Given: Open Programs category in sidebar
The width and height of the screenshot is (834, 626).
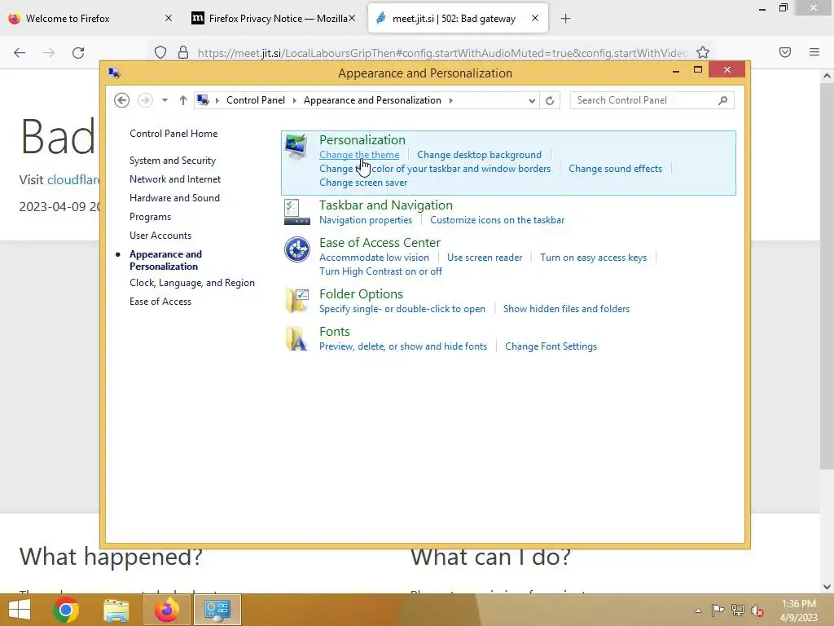Looking at the screenshot, I should coord(150,217).
